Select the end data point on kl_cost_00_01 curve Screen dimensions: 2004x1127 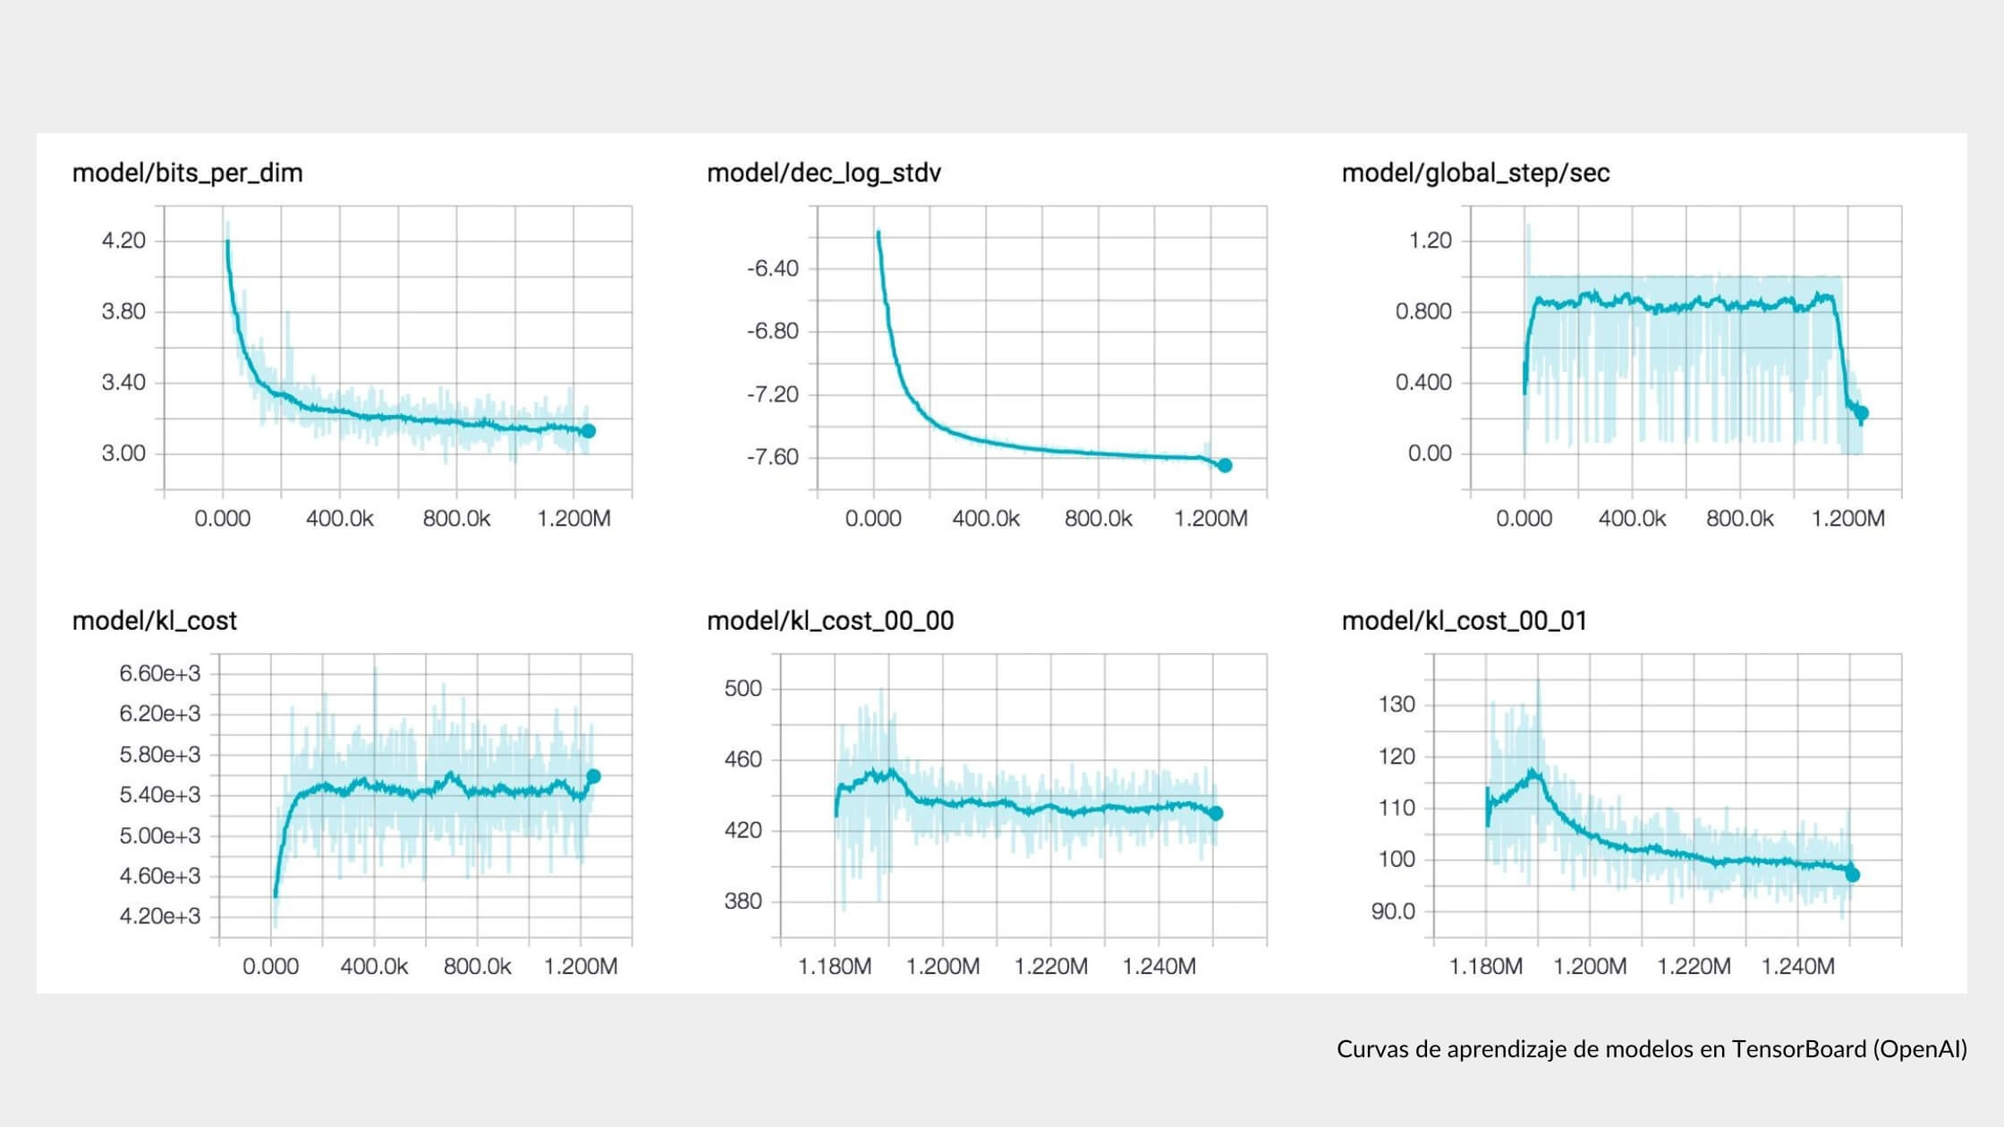1853,875
